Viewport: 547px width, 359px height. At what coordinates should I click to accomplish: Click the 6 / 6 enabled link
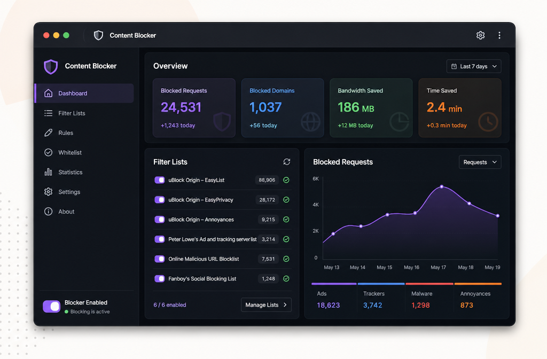click(170, 305)
